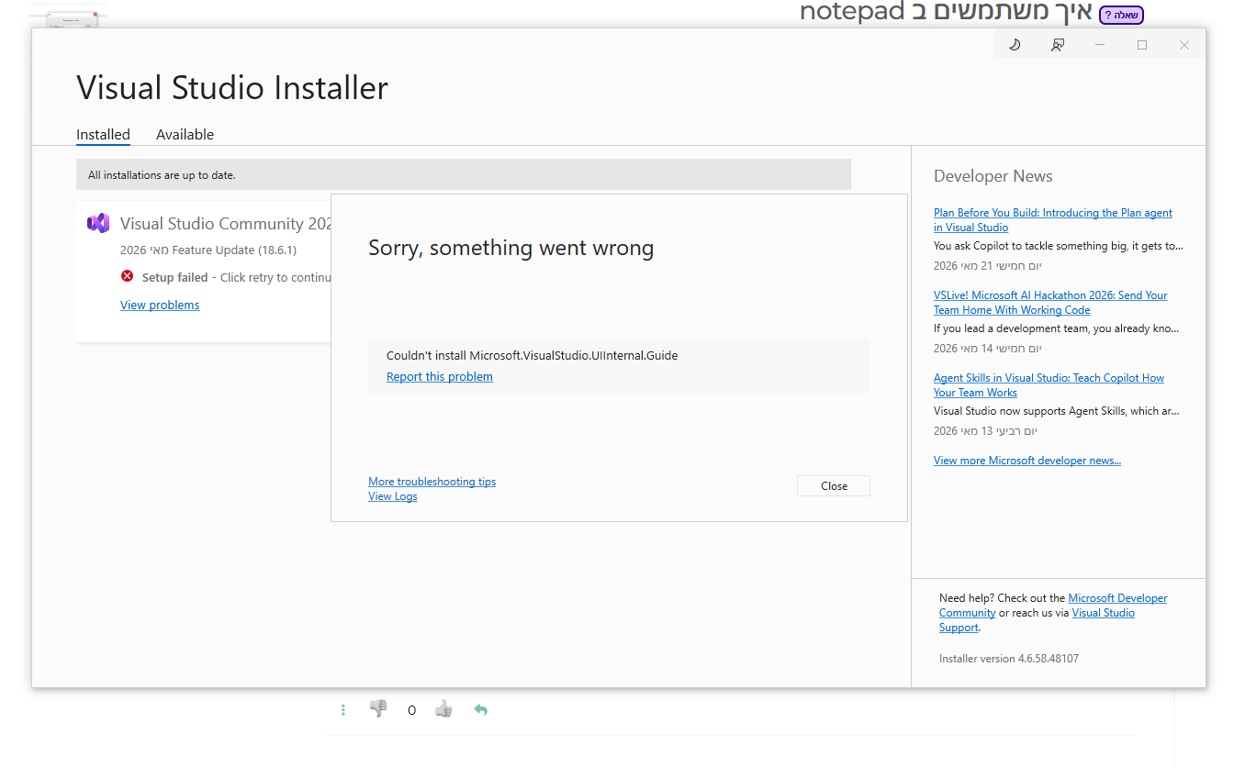
Task: Click the thumbs down icon on the web page
Action: (377, 708)
